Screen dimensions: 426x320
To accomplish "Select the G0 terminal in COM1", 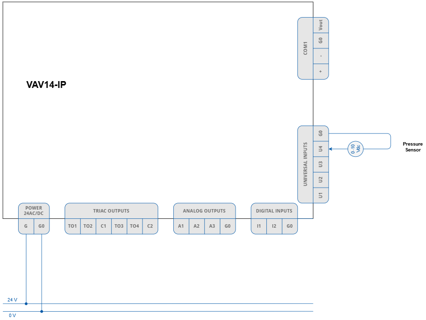I will 321,41.
